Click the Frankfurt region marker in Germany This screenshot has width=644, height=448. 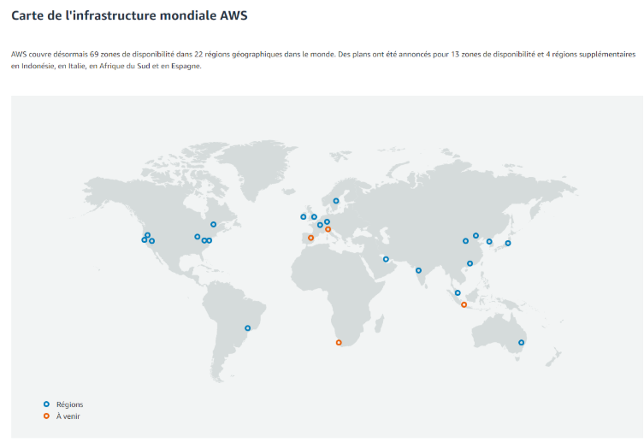[327, 221]
